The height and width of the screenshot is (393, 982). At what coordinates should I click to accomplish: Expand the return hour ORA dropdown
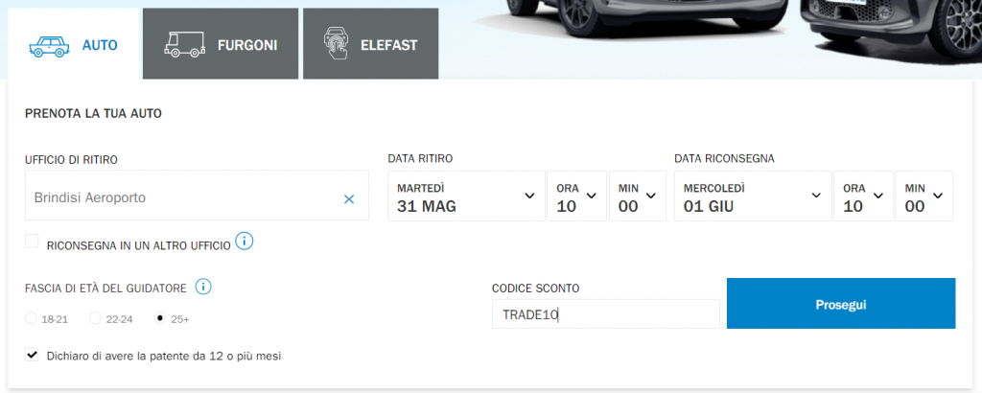pos(862,196)
